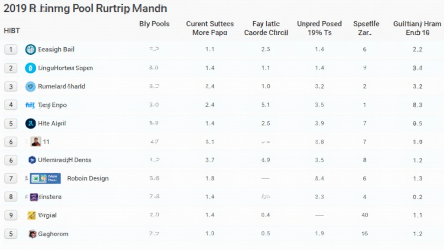Click the dark Hite Aipril icon
444x250 pixels.
pyautogui.click(x=30, y=124)
